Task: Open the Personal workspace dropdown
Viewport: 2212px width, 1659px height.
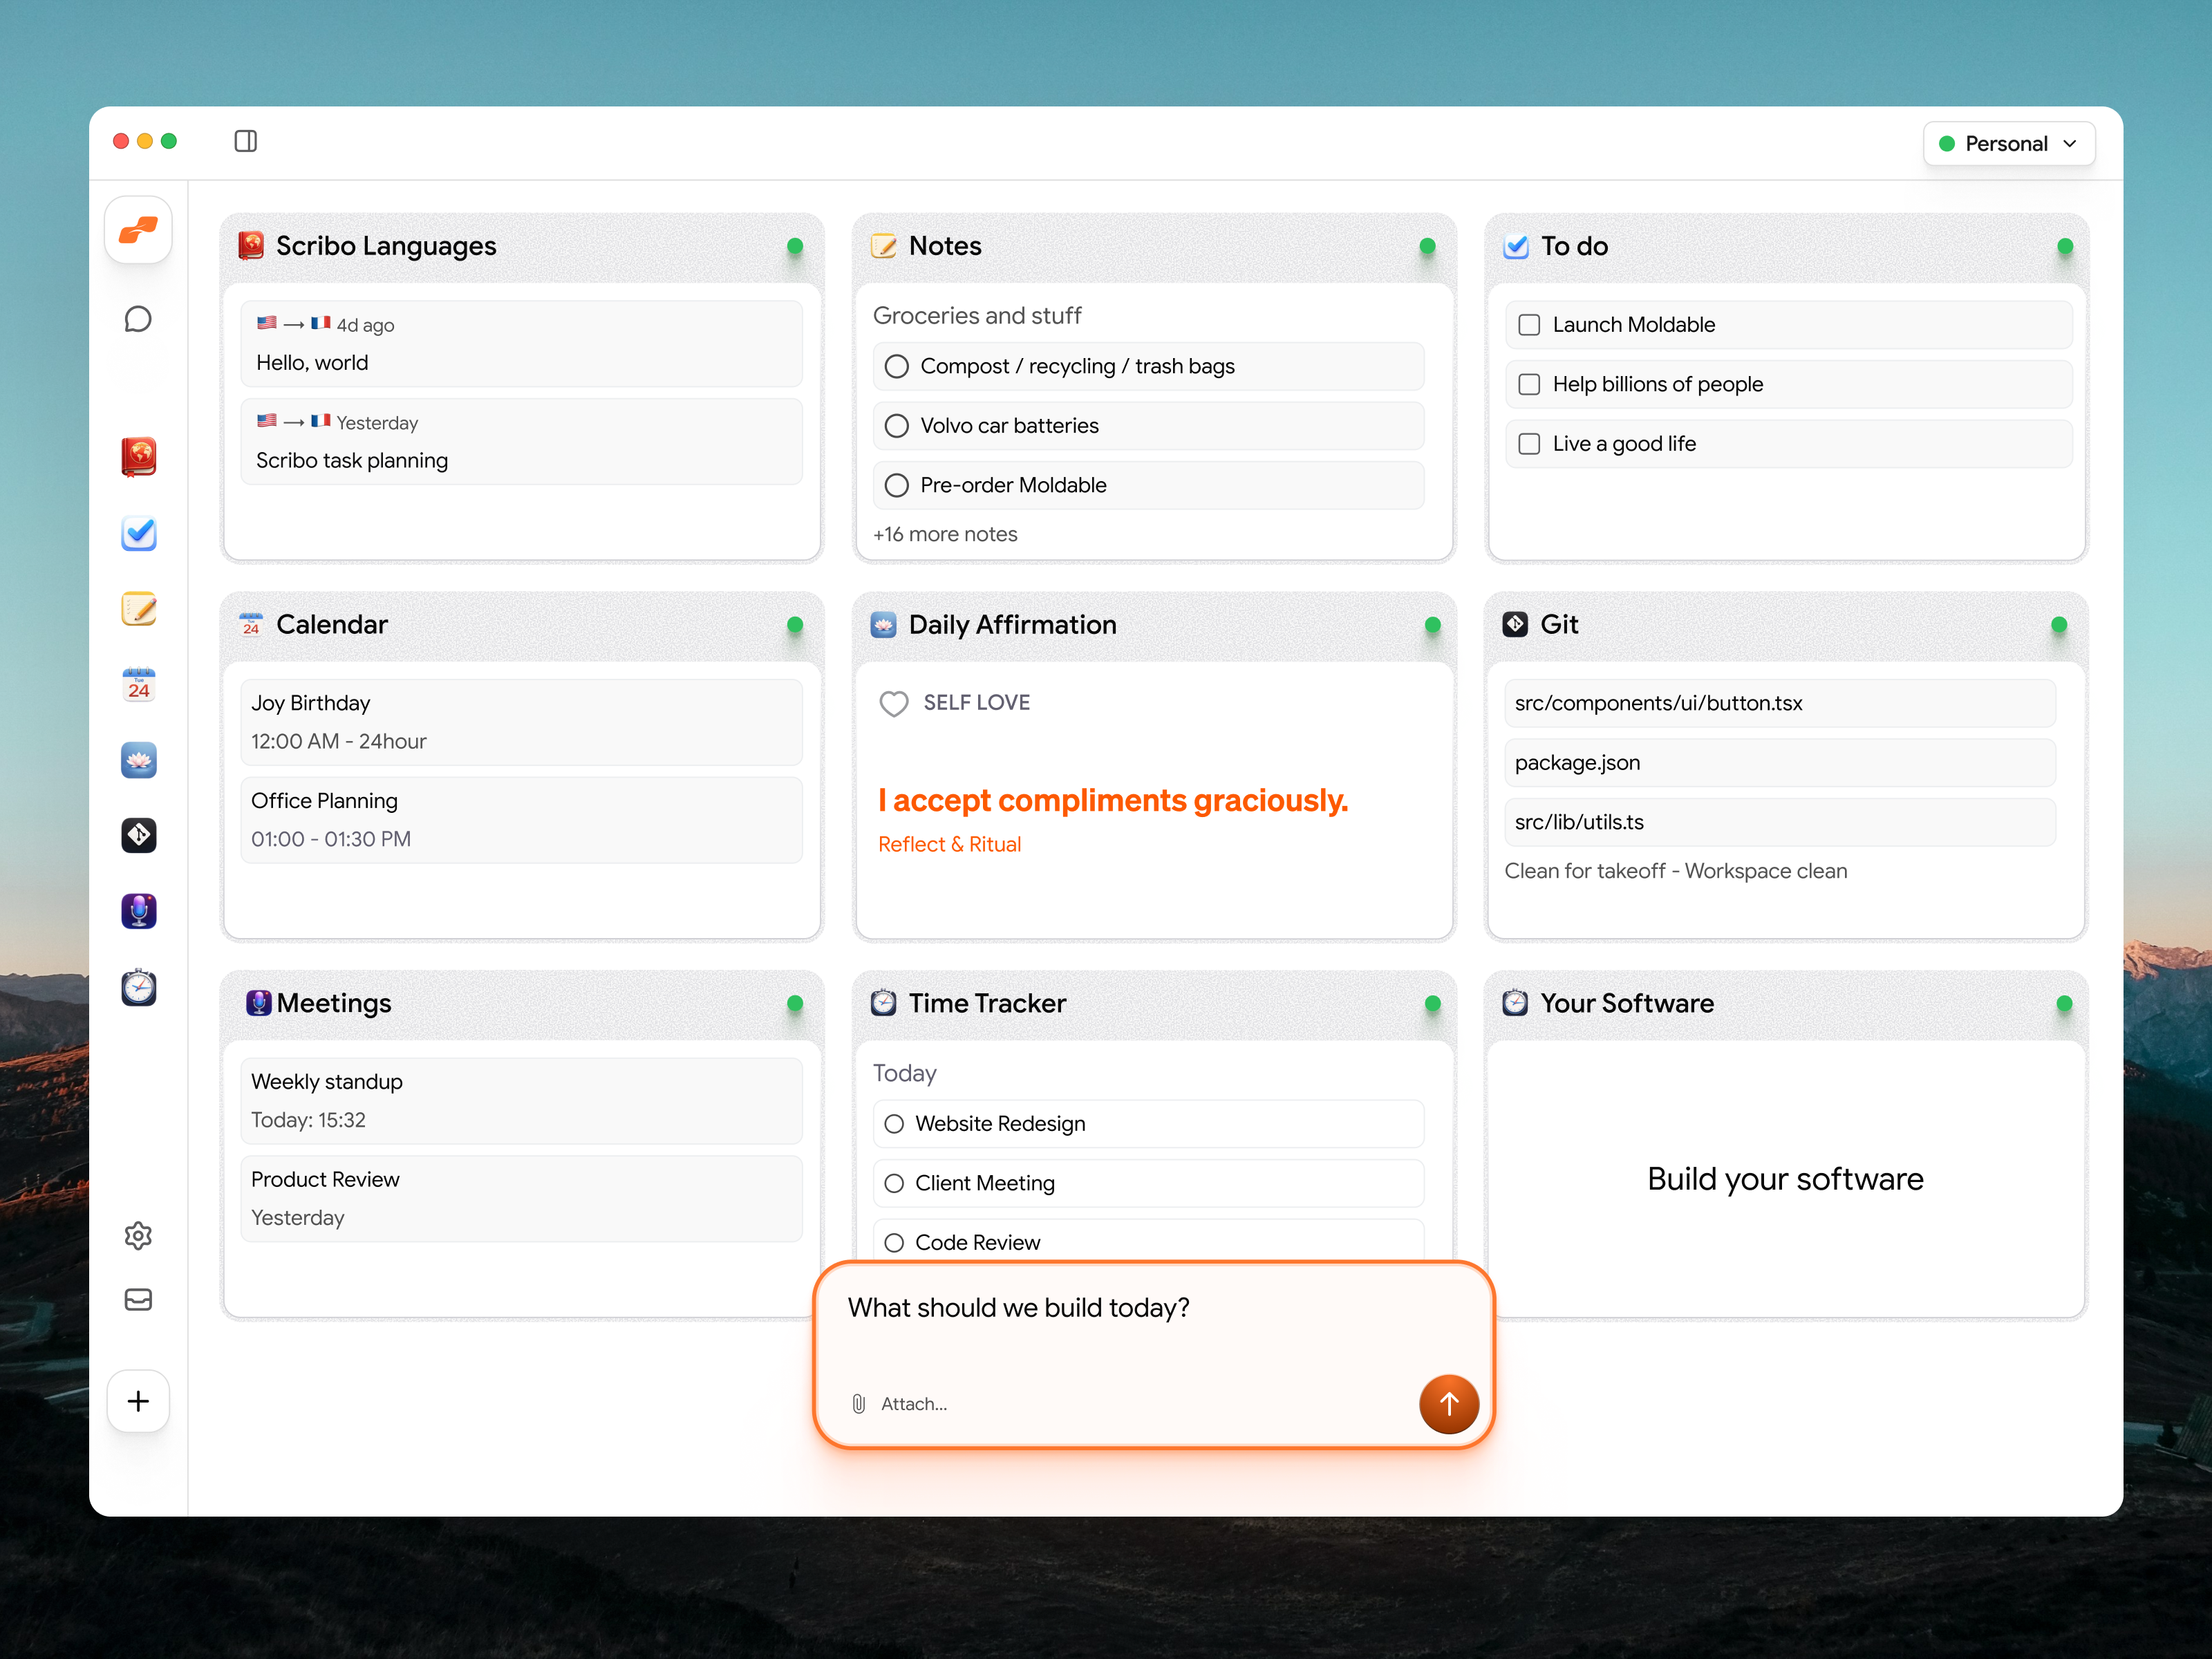Action: 2008,143
